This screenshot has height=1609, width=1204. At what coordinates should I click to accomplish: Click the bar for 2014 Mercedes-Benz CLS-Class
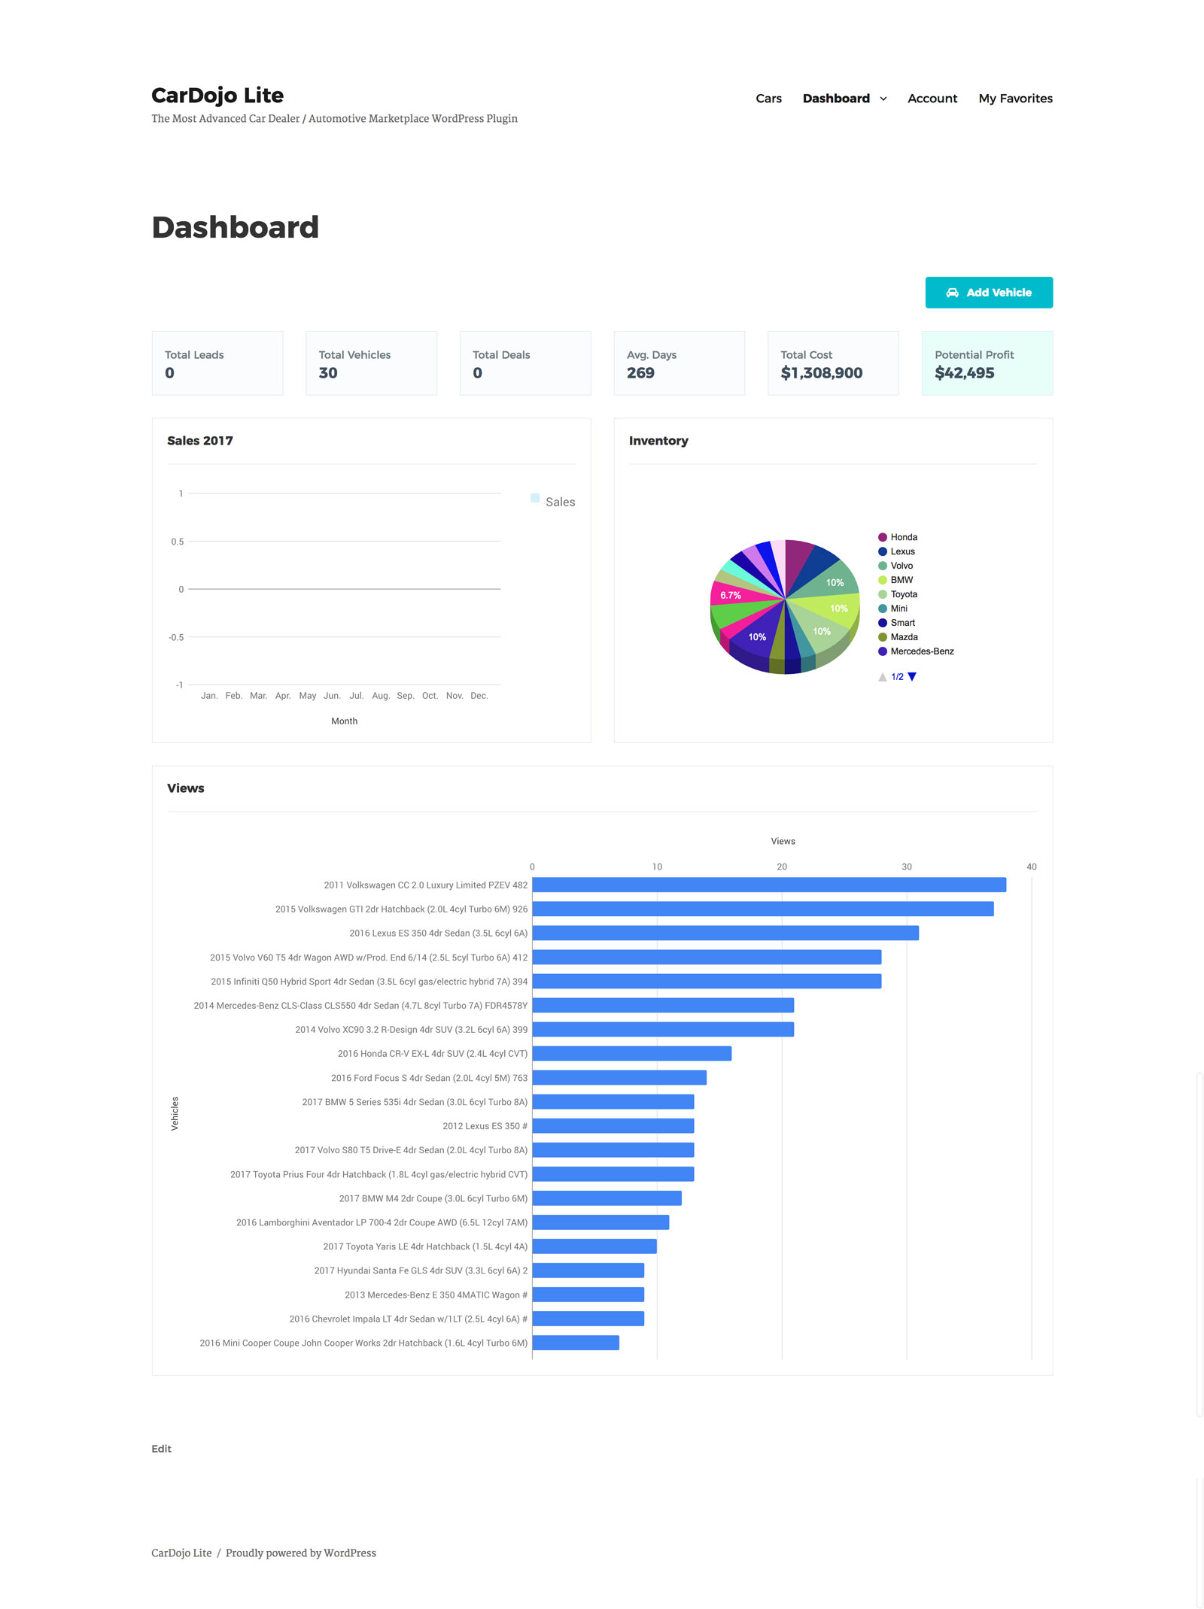(663, 1005)
